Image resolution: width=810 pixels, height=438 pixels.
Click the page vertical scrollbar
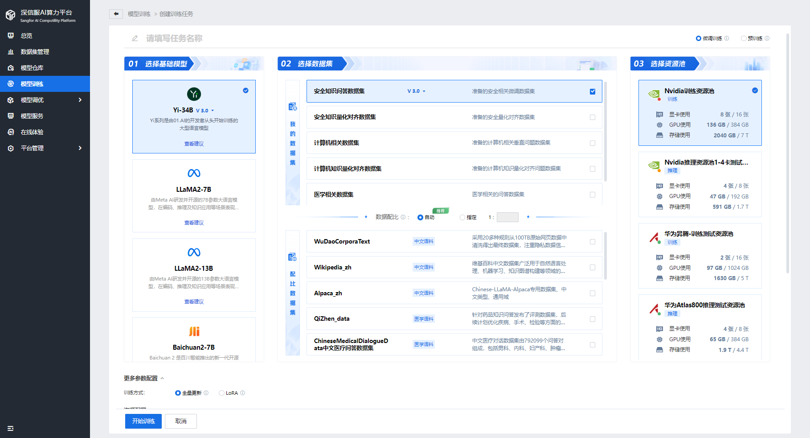coord(788,154)
